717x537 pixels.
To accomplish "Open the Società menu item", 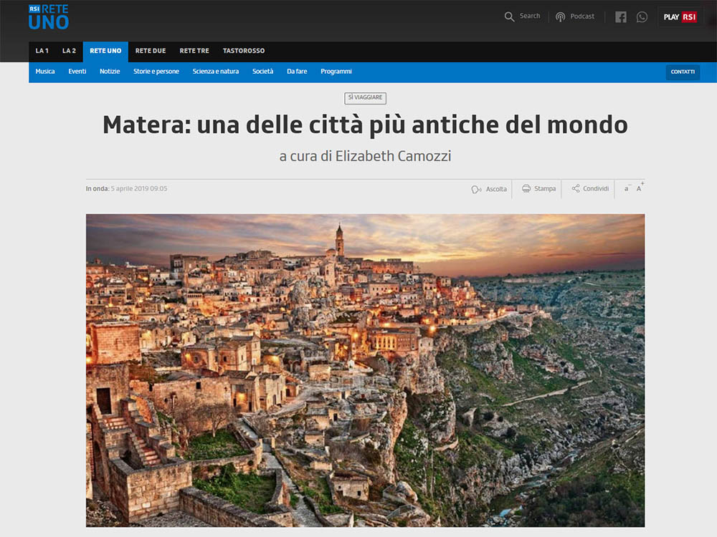I will [263, 72].
